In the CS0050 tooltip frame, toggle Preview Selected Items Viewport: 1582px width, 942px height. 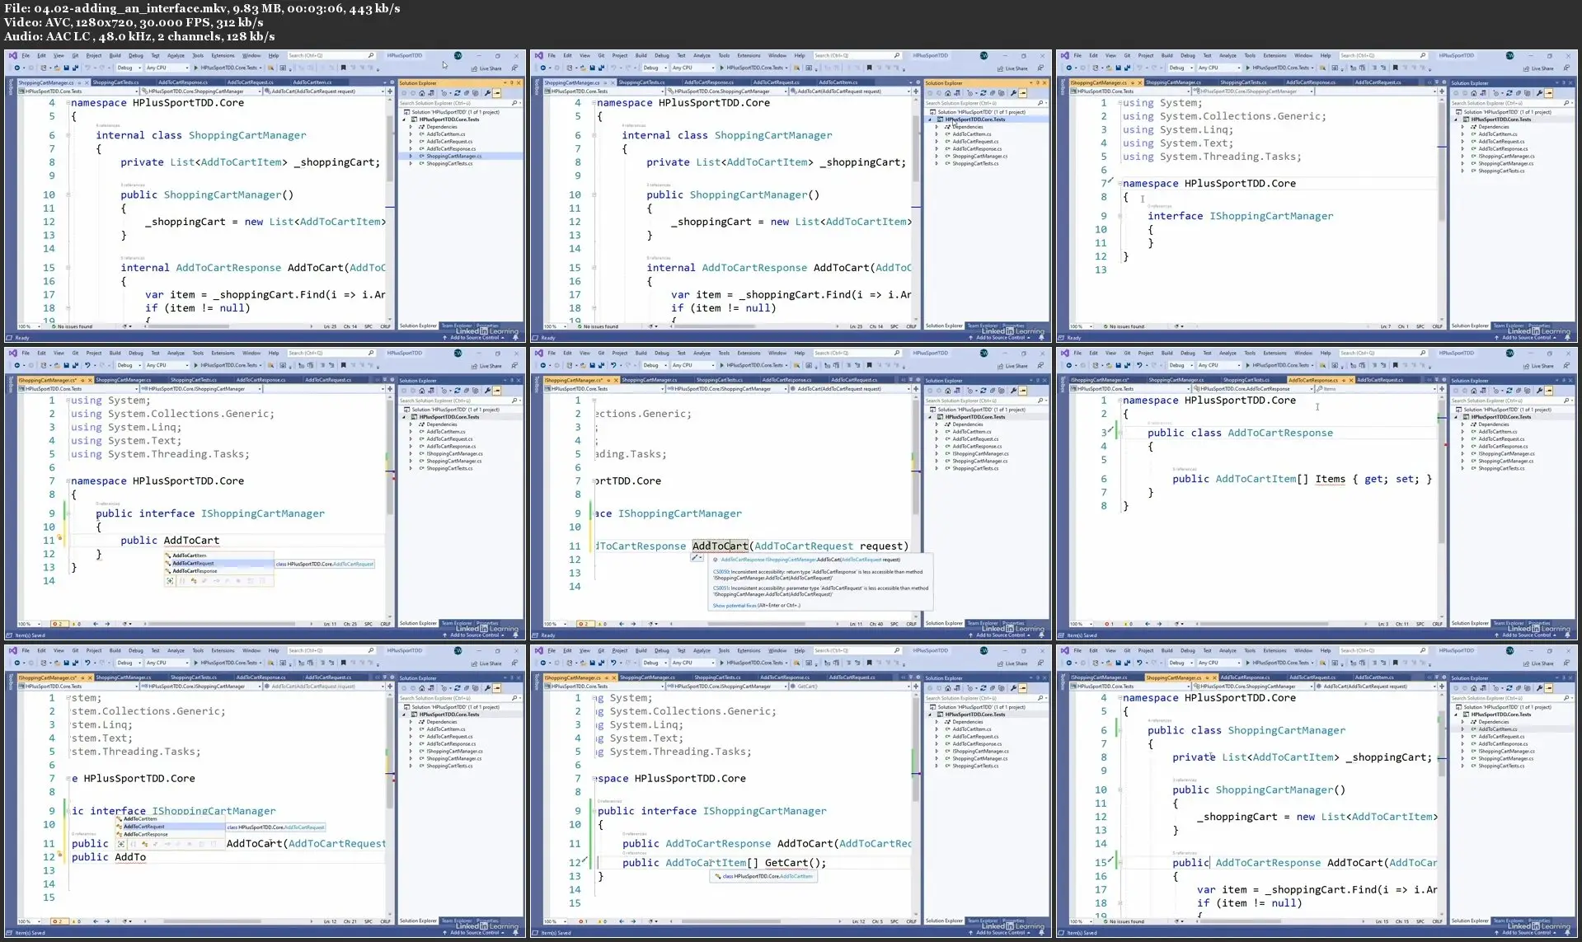(1023, 391)
